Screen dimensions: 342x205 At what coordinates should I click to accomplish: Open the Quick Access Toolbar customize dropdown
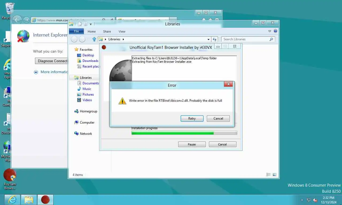pos(91,24)
